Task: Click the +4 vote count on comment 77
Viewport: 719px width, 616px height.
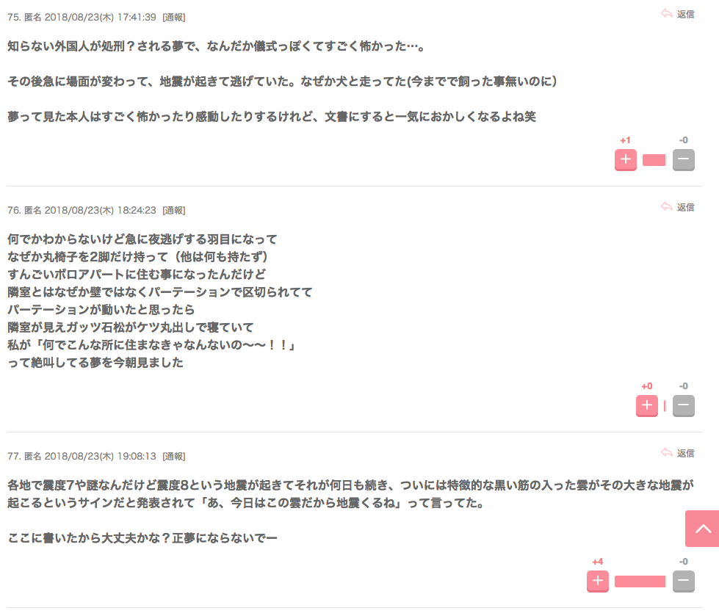Action: click(x=598, y=562)
